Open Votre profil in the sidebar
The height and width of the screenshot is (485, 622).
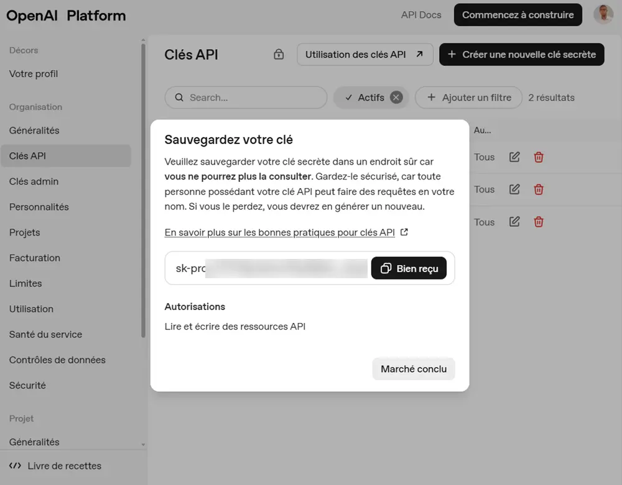(34, 74)
